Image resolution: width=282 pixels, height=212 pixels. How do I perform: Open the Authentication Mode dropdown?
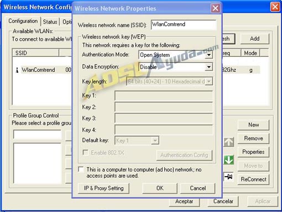[x=208, y=55]
